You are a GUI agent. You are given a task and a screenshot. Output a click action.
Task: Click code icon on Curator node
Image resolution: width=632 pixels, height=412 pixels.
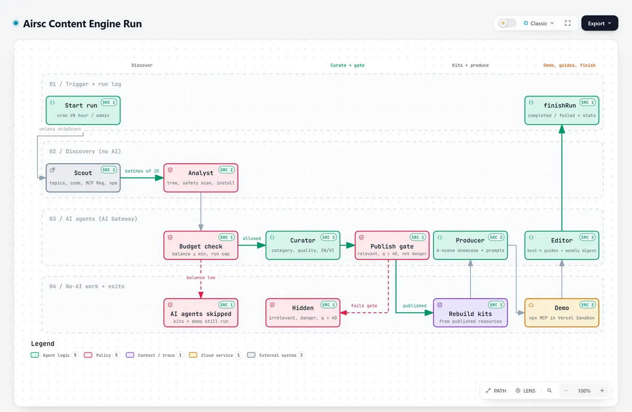[272, 237]
